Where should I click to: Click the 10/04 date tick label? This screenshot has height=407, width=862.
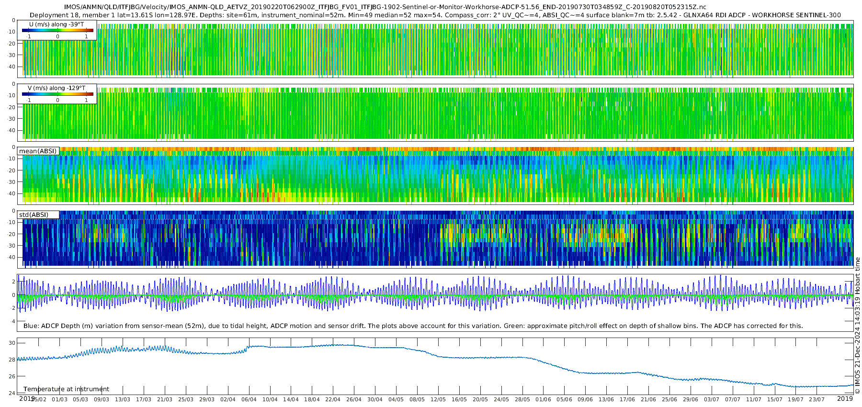(270, 399)
